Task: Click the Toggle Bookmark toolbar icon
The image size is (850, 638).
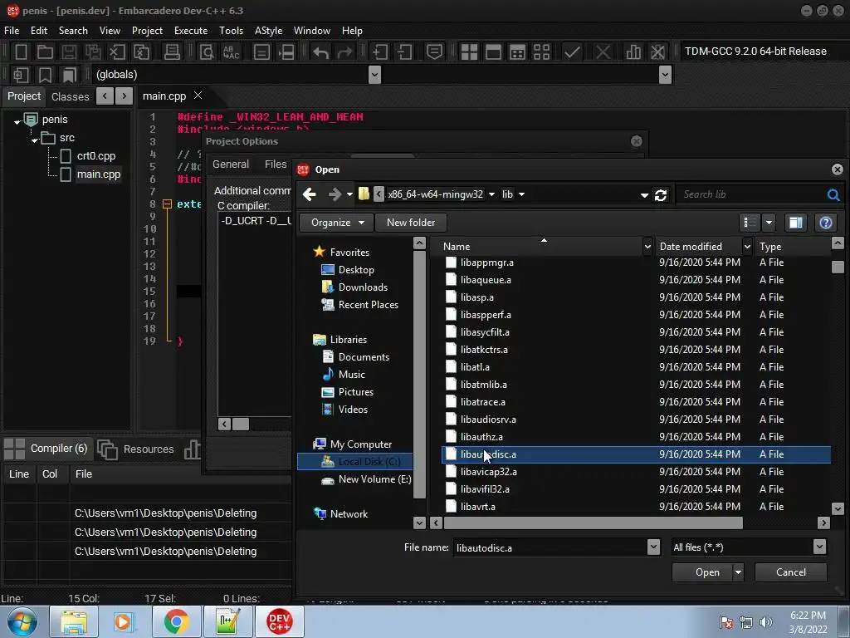Action: (45, 75)
